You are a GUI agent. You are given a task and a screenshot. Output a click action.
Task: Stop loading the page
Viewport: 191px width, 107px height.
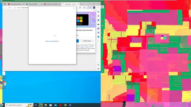click(x=10, y=8)
